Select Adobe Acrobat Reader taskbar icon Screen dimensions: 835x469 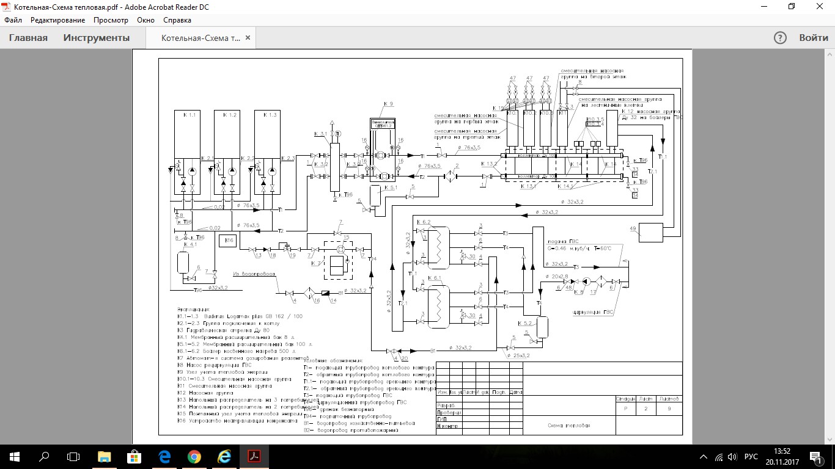pos(254,457)
